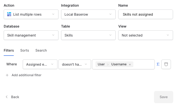Delete the filter with trash icon
The width and height of the screenshot is (182, 109).
coord(166,64)
